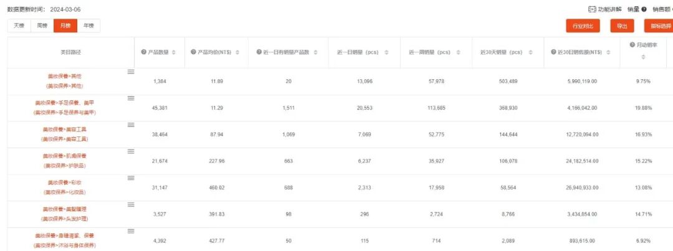Click weekly sales cell 113,685
The width and height of the screenshot is (673, 251).
coord(436,108)
